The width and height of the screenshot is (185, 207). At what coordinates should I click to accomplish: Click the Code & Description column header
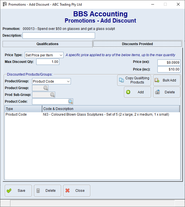(110, 109)
